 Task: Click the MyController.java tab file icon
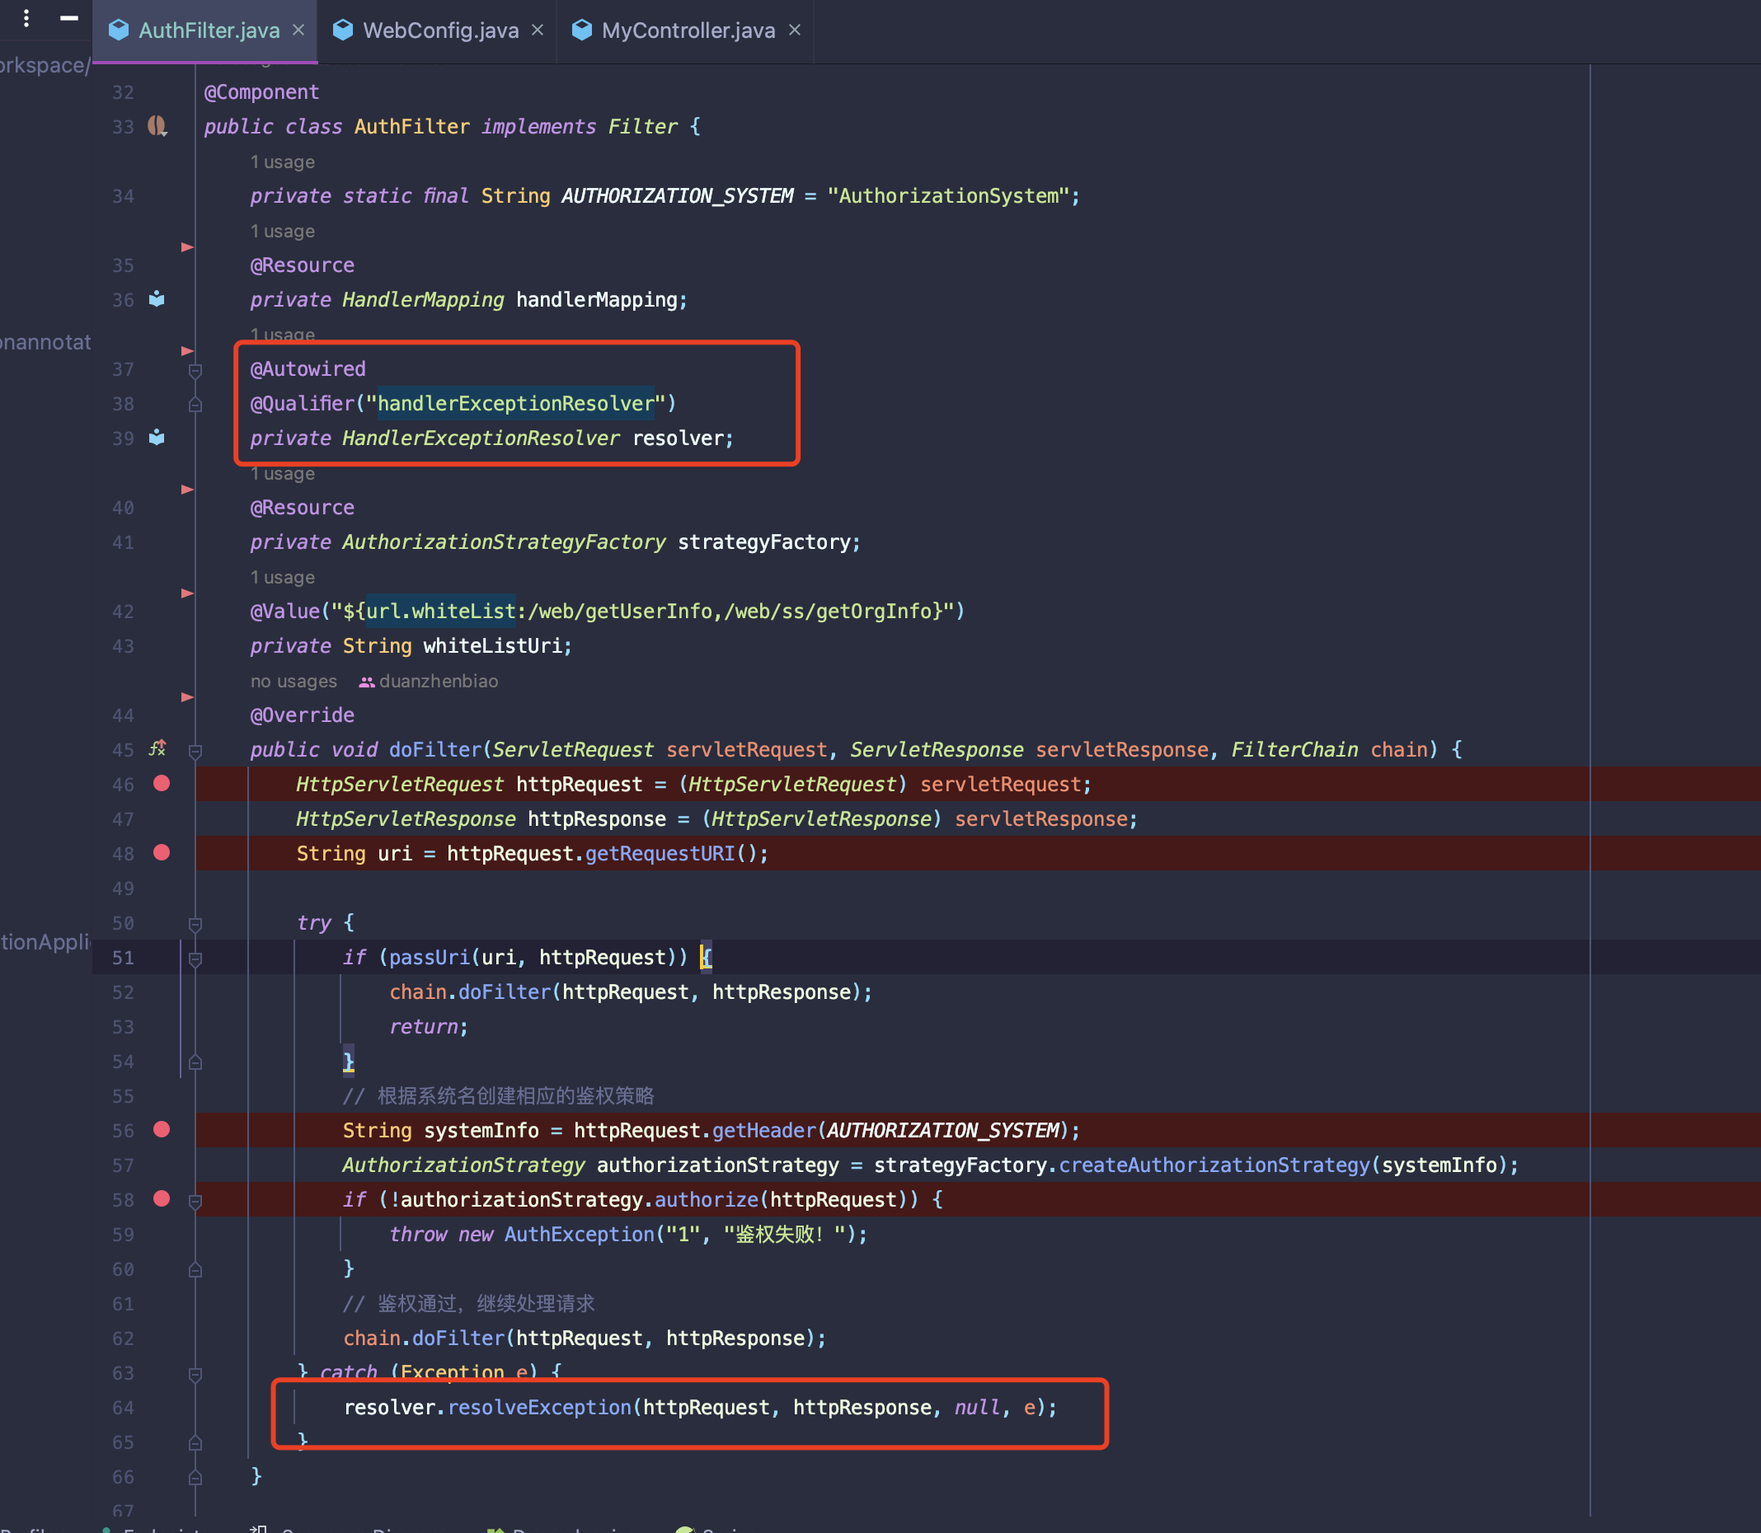click(x=582, y=30)
